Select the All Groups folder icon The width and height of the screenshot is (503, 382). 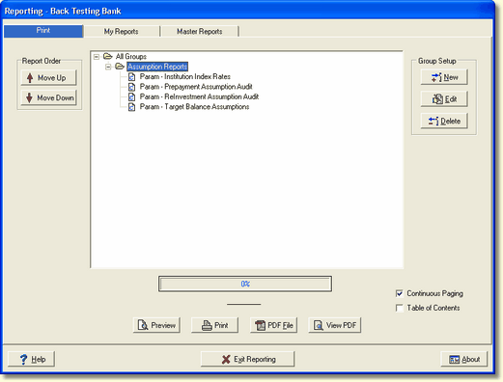[x=107, y=57]
